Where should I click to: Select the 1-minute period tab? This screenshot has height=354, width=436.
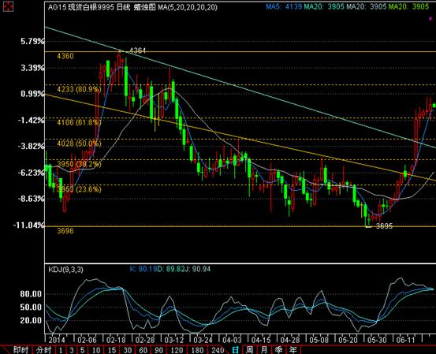(61, 350)
